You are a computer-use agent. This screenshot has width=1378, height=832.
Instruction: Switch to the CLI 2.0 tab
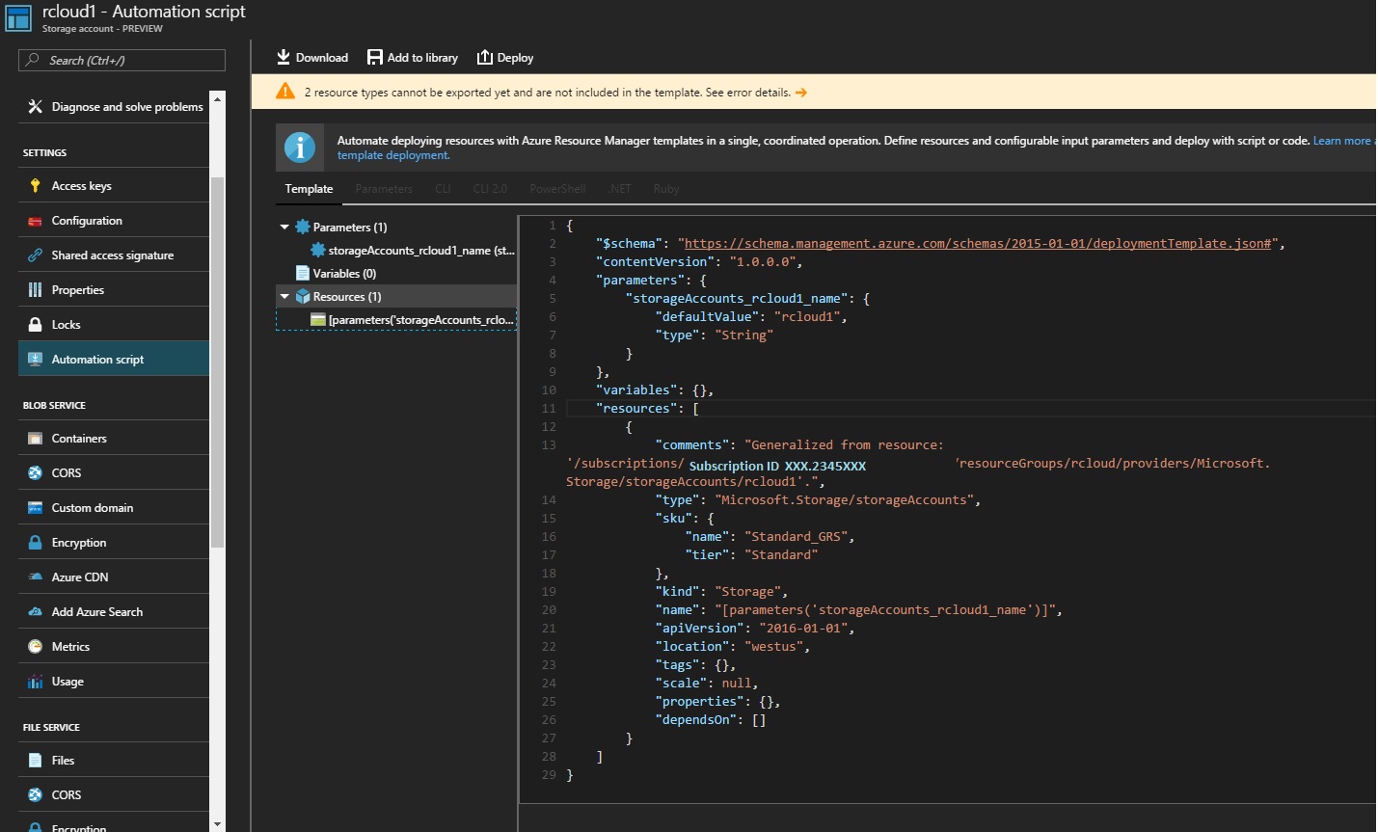490,188
